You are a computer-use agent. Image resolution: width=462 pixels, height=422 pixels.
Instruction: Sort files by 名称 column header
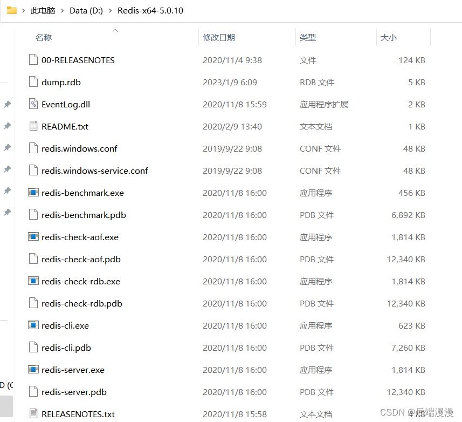point(44,37)
